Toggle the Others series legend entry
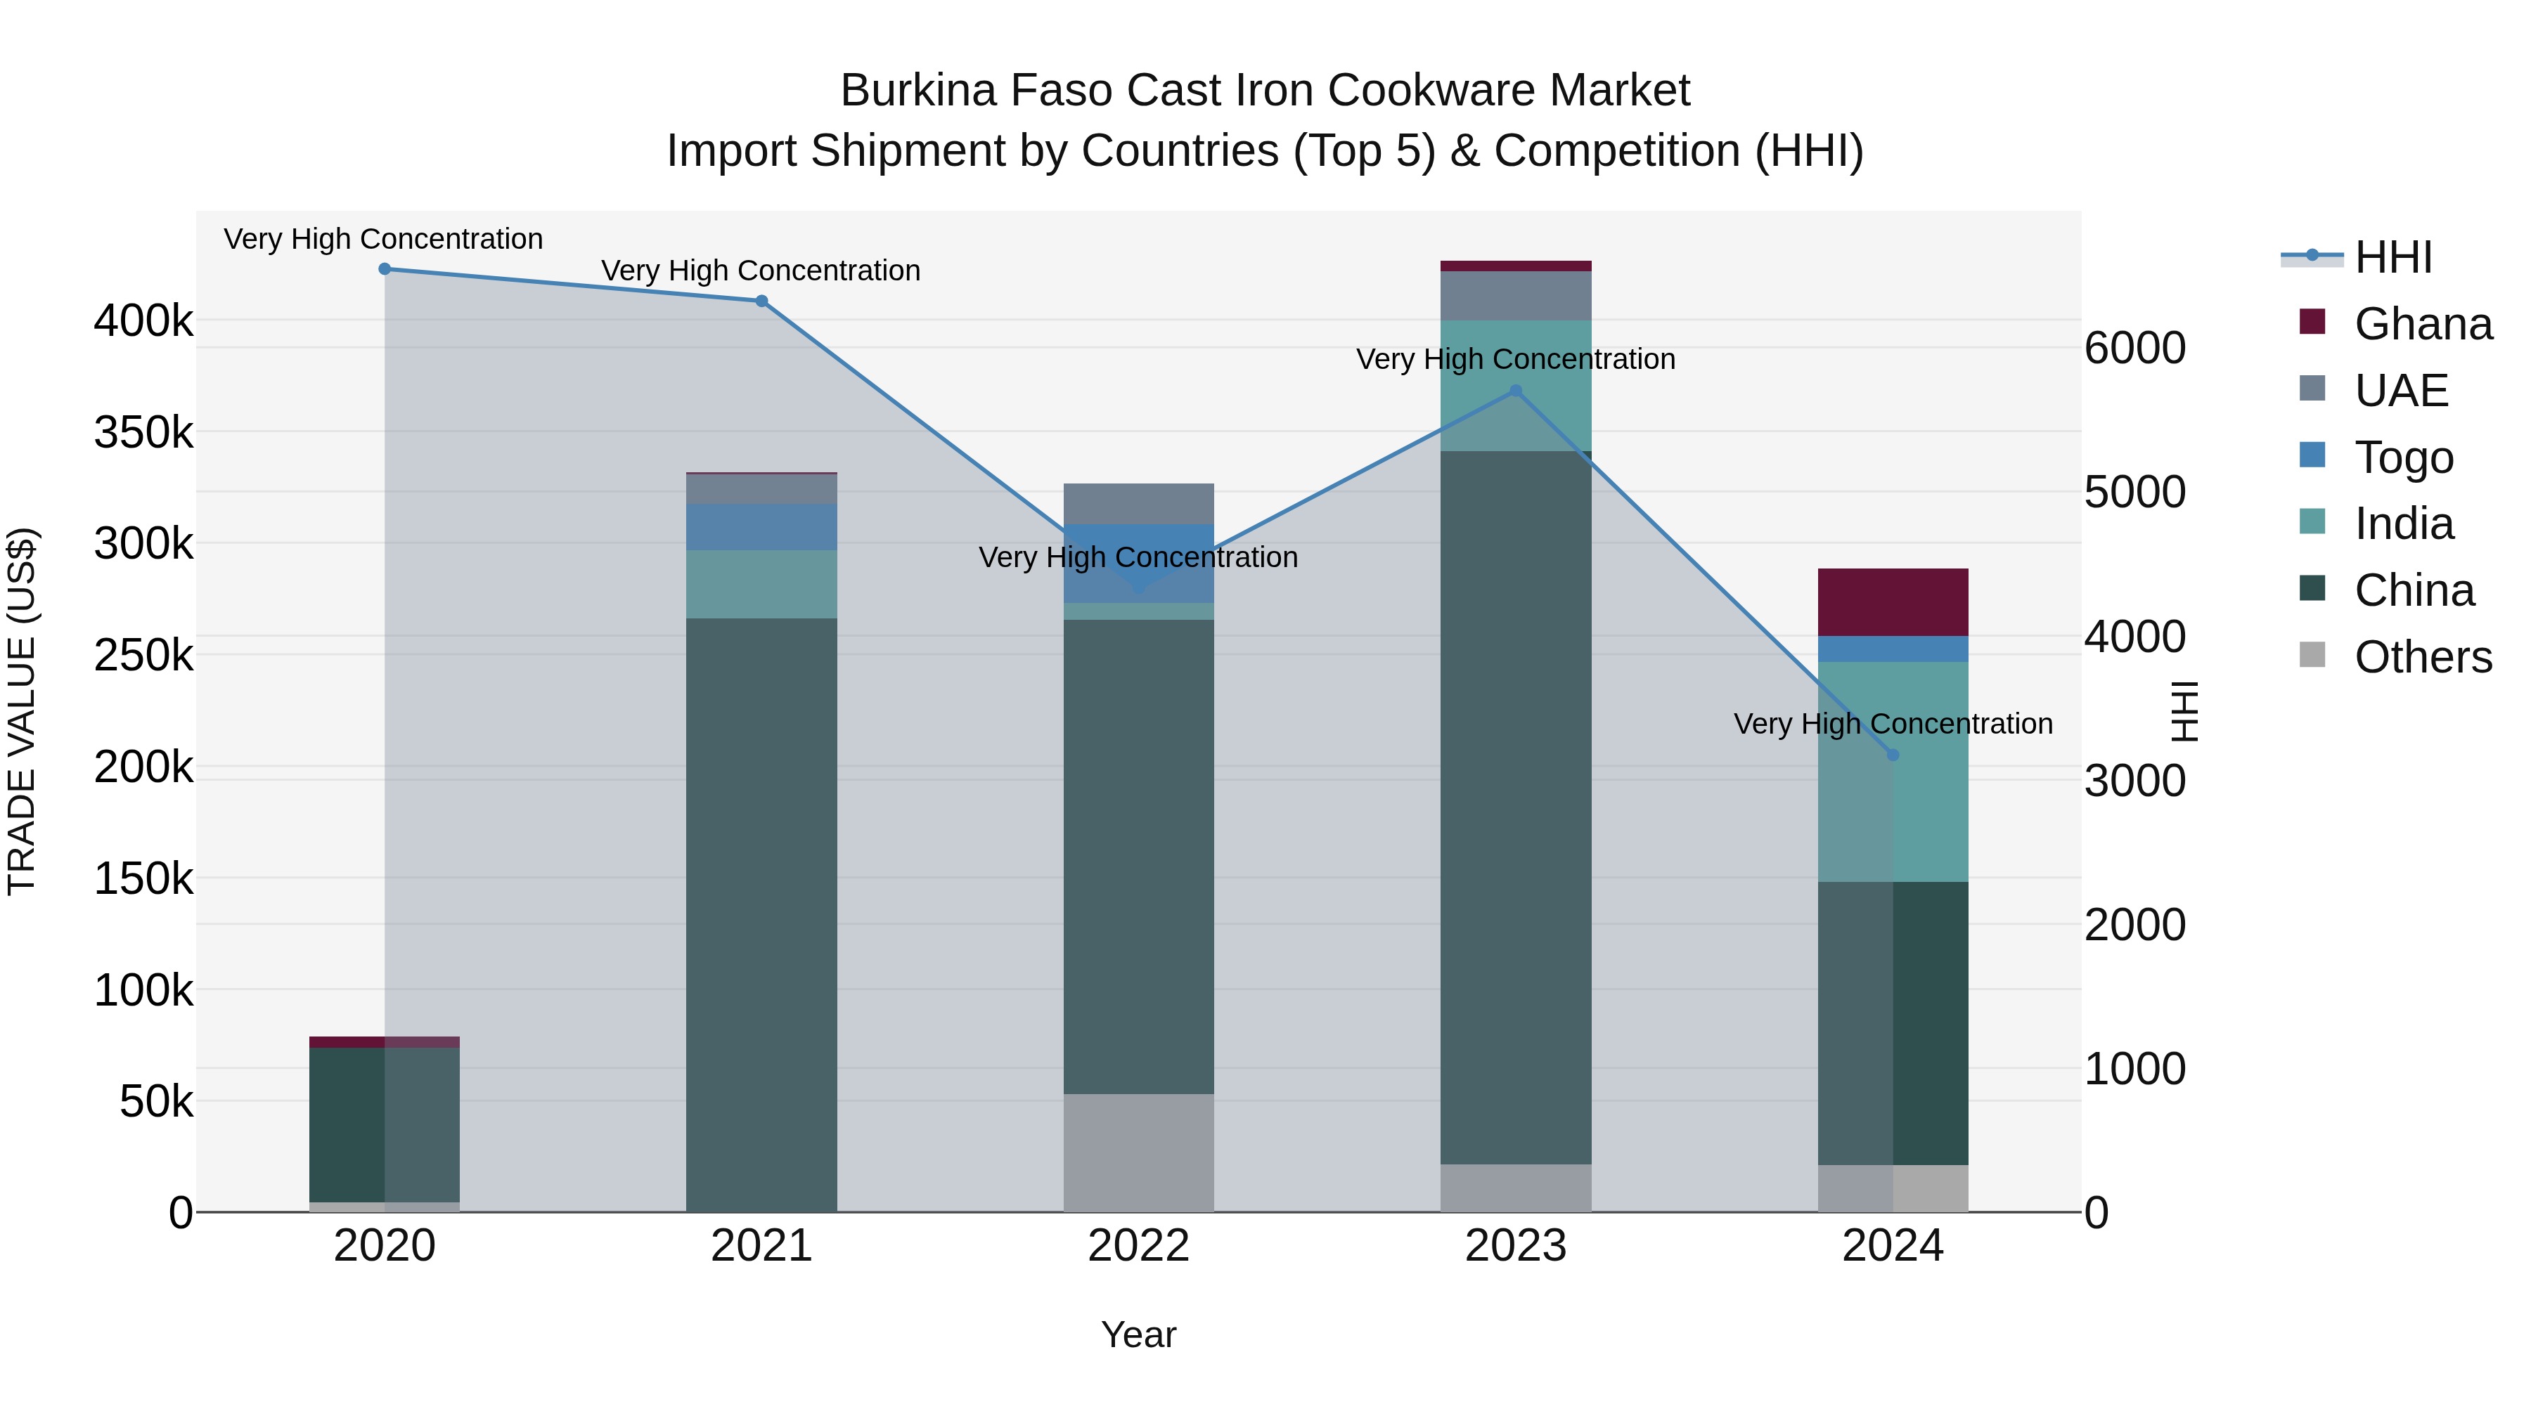This screenshot has width=2531, height=1423. (2397, 656)
